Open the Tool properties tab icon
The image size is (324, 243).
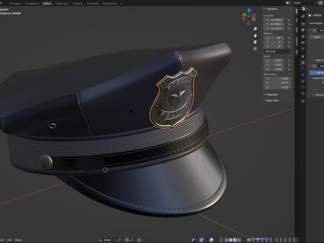coord(303,16)
